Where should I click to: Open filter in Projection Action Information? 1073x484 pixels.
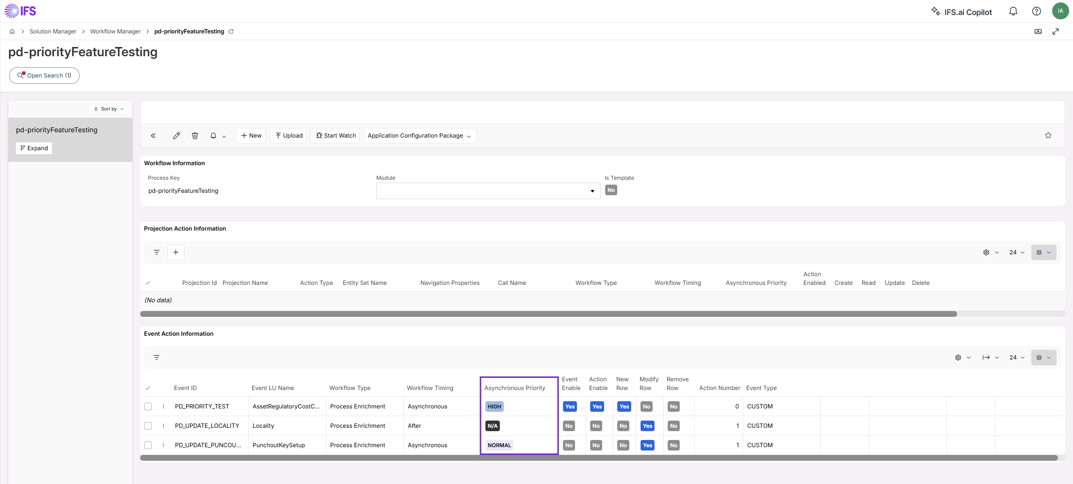(x=157, y=252)
